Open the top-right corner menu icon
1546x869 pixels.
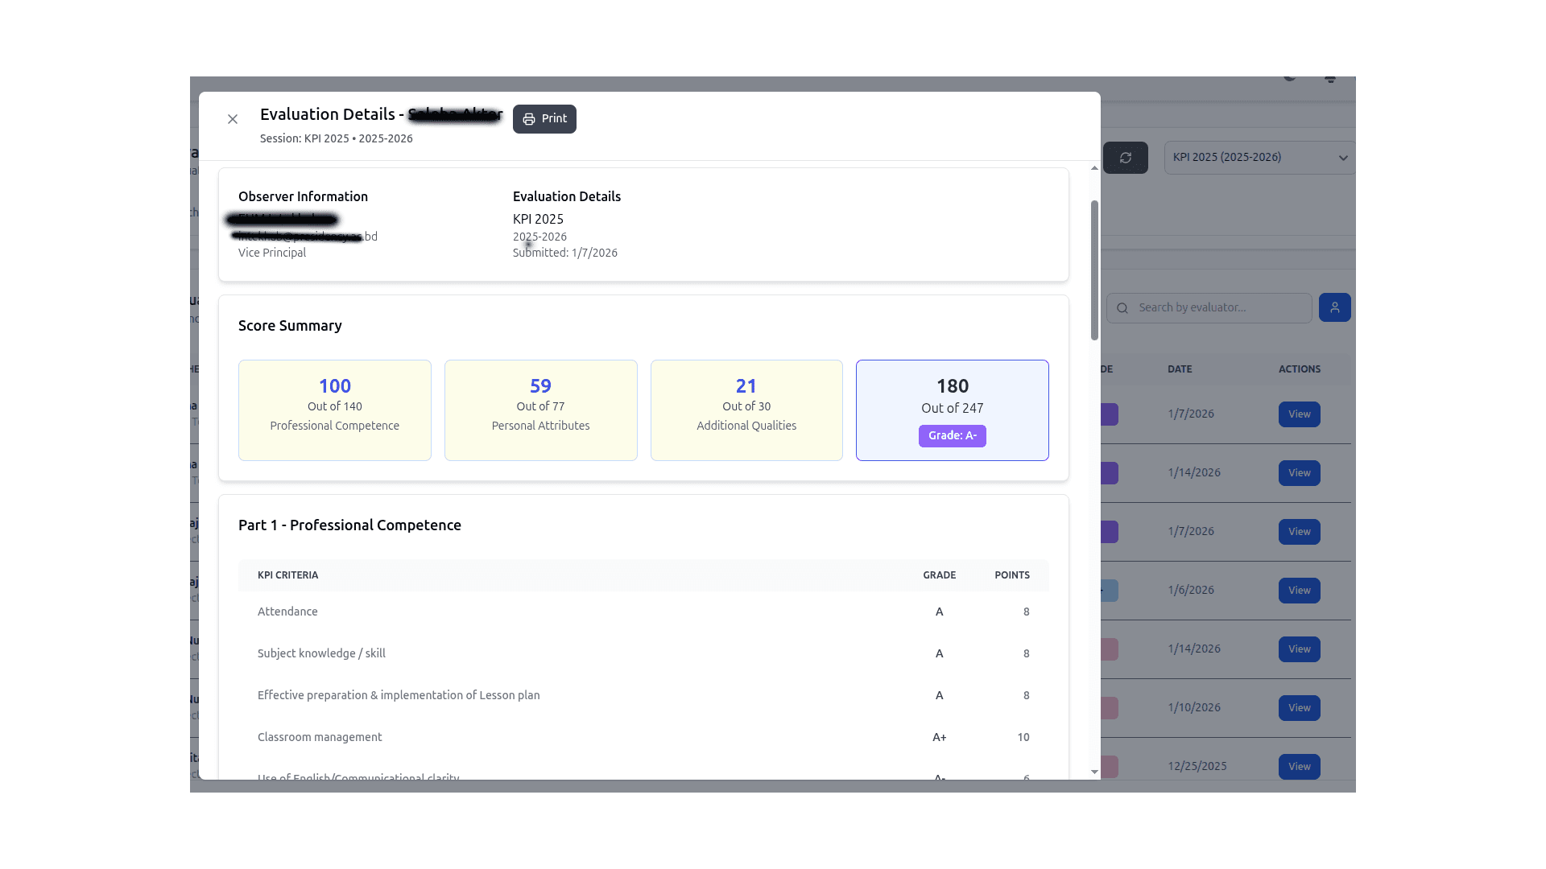[1330, 79]
